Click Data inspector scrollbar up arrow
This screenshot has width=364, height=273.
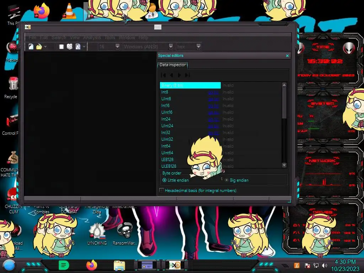(x=284, y=85)
